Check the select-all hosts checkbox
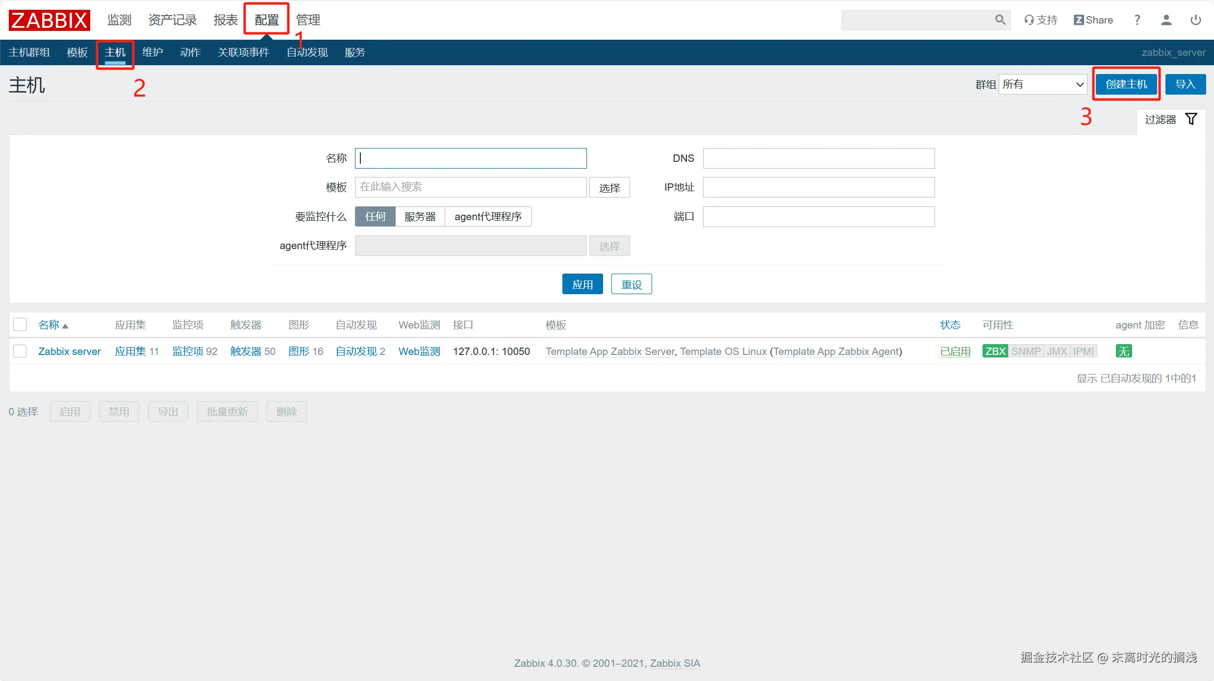1214x681 pixels. (20, 325)
